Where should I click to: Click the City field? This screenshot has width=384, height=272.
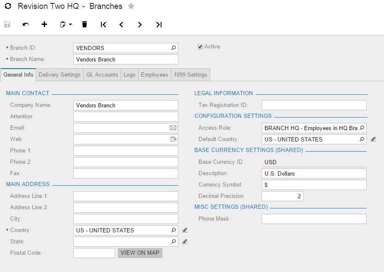(x=126, y=219)
